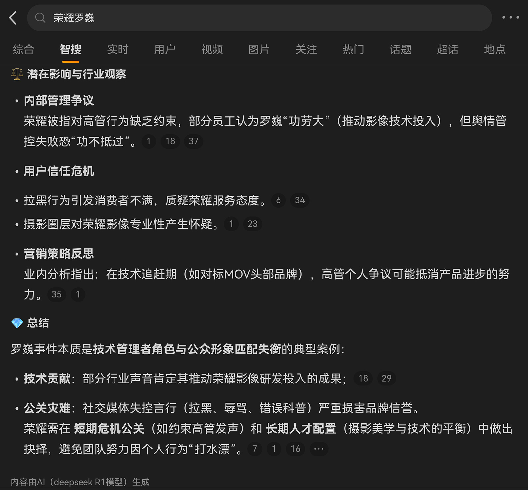
Task: Open the 视频 tab
Action: [212, 49]
